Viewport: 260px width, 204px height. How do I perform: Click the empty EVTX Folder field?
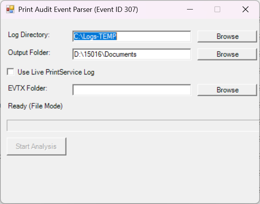(x=132, y=90)
